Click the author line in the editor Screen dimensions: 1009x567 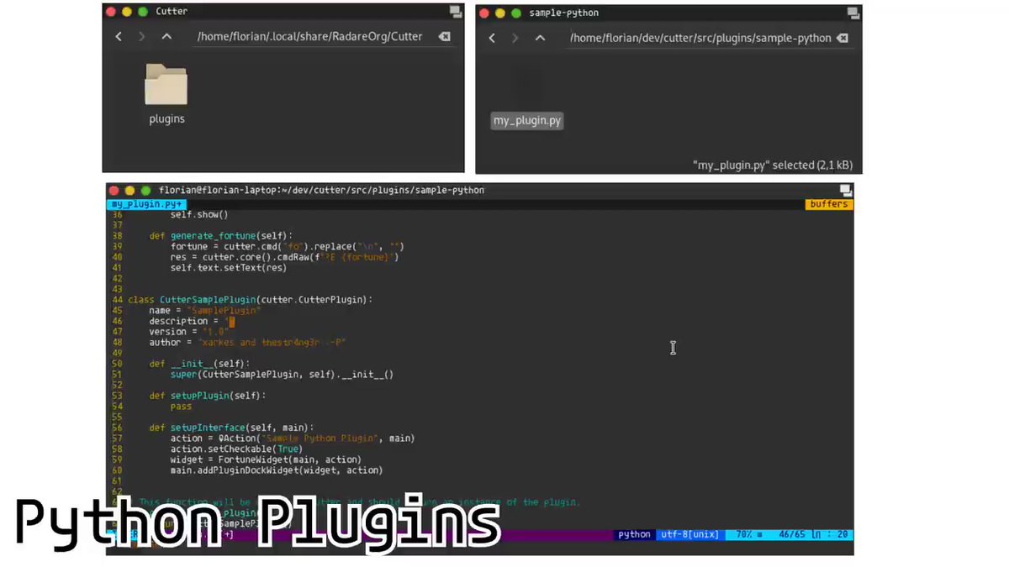click(247, 343)
